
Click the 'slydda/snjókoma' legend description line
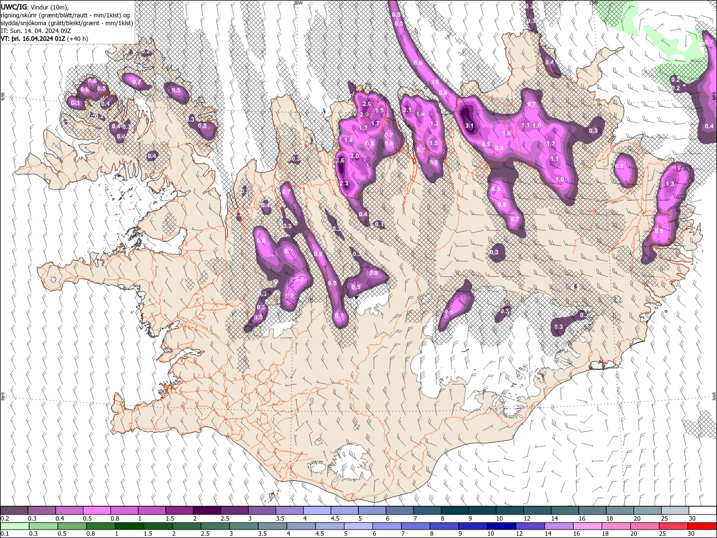(x=67, y=23)
